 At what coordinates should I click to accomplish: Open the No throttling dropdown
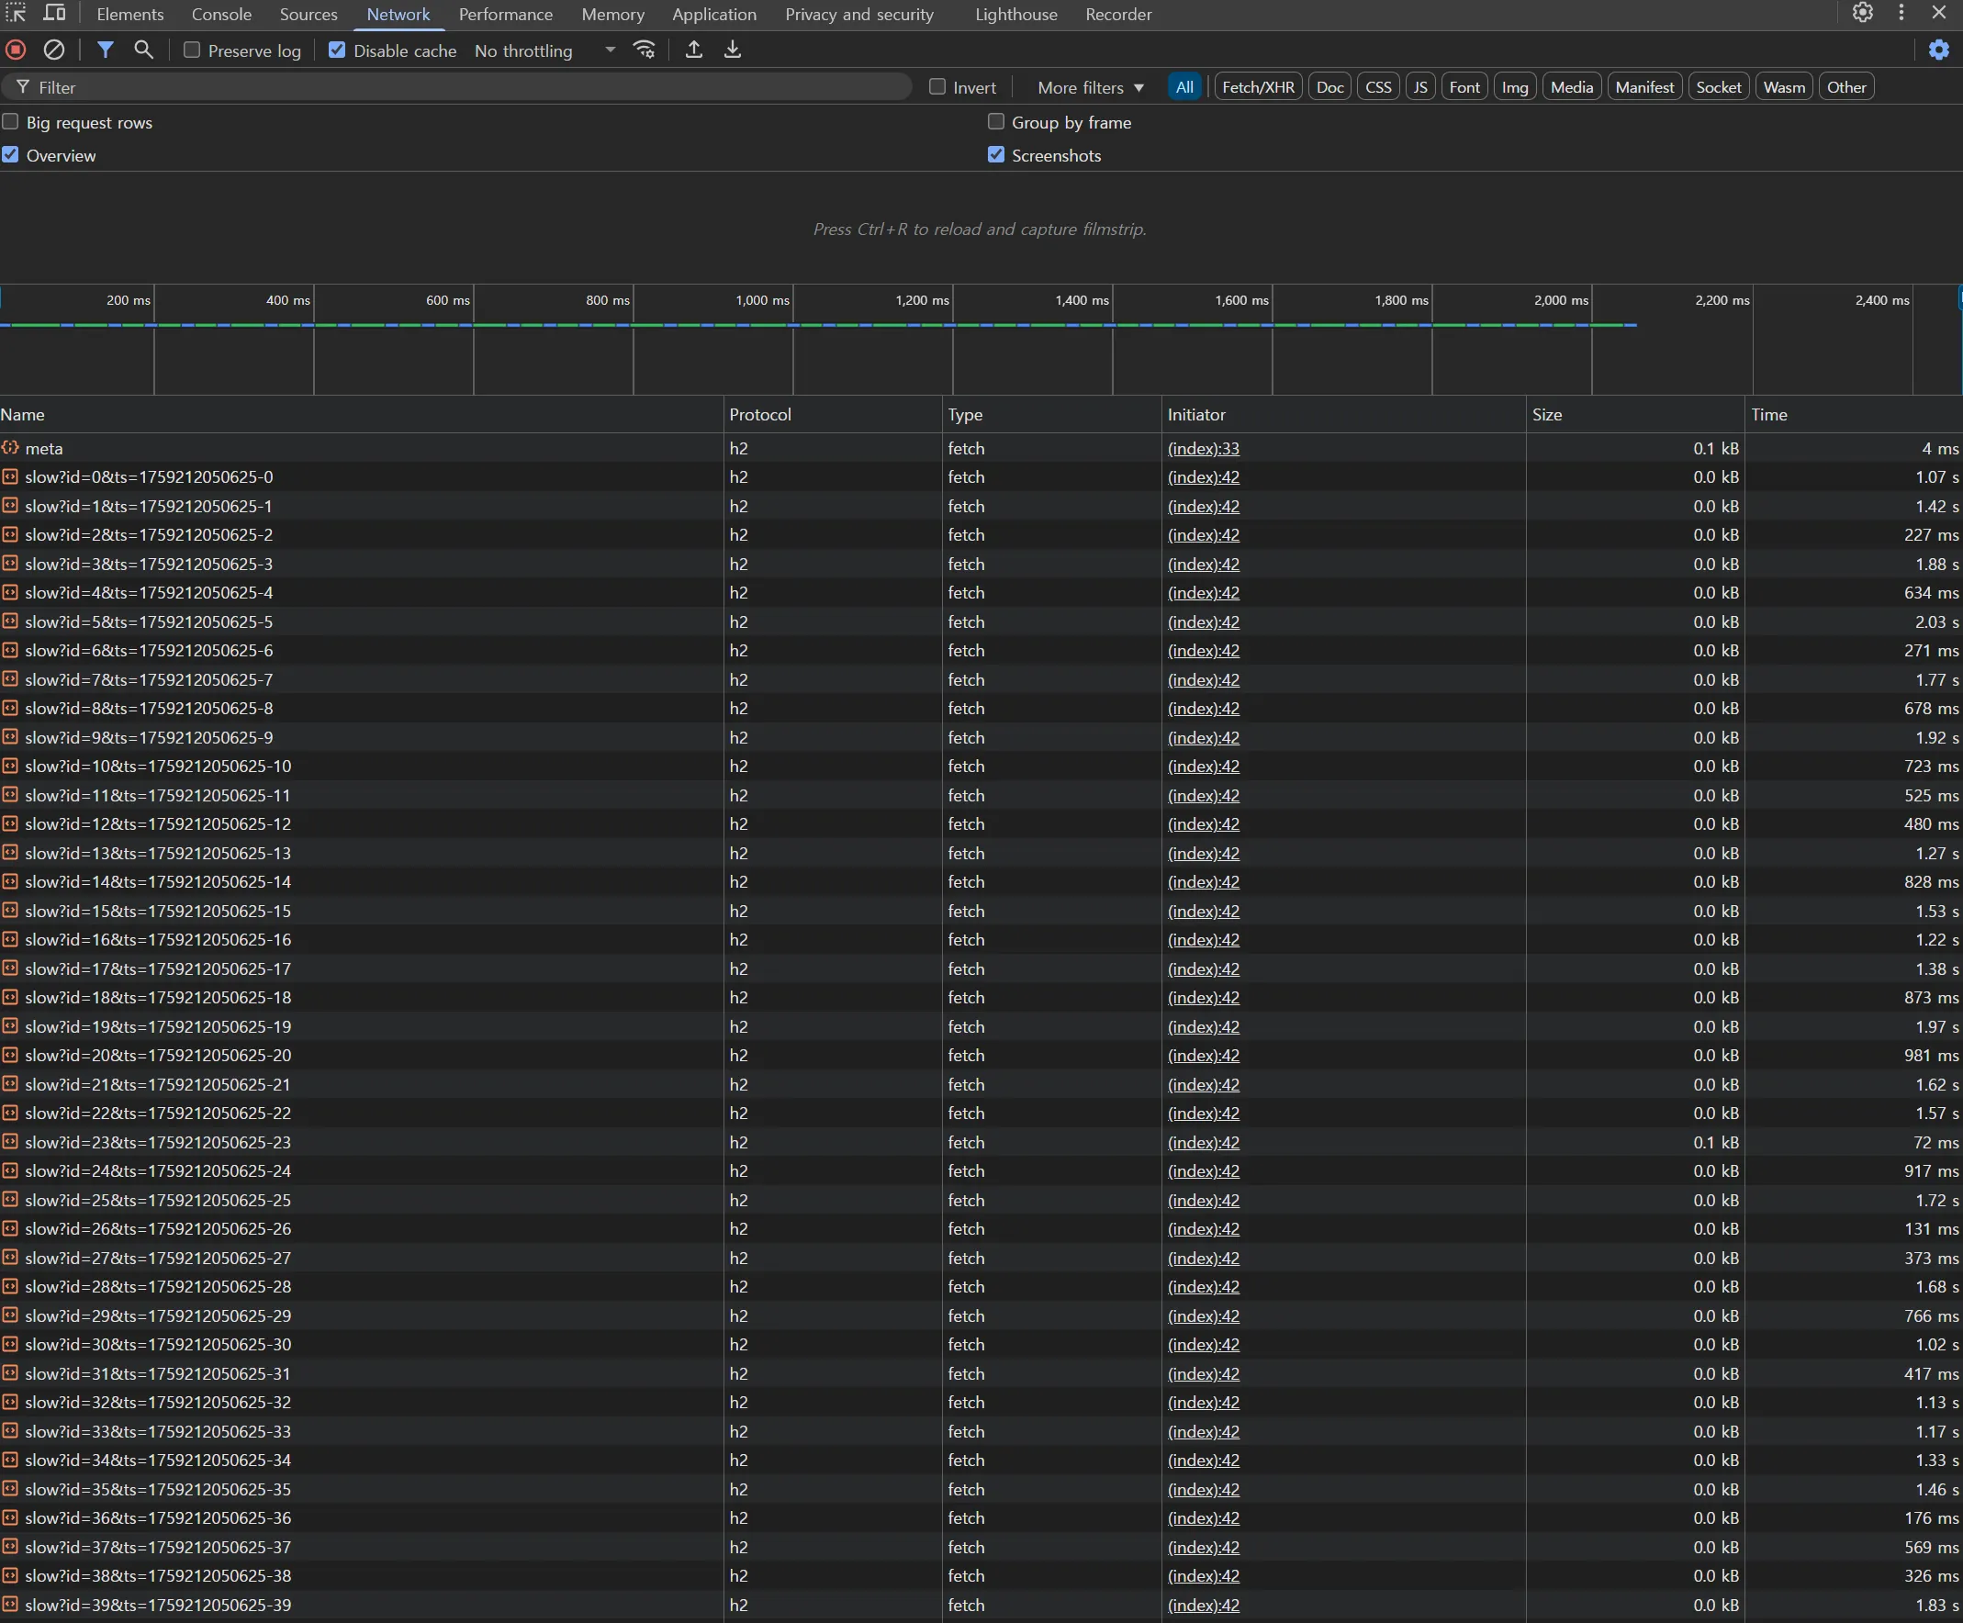pos(545,50)
